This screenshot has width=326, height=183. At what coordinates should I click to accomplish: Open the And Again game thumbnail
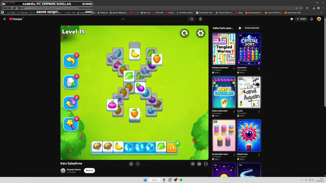click(249, 92)
